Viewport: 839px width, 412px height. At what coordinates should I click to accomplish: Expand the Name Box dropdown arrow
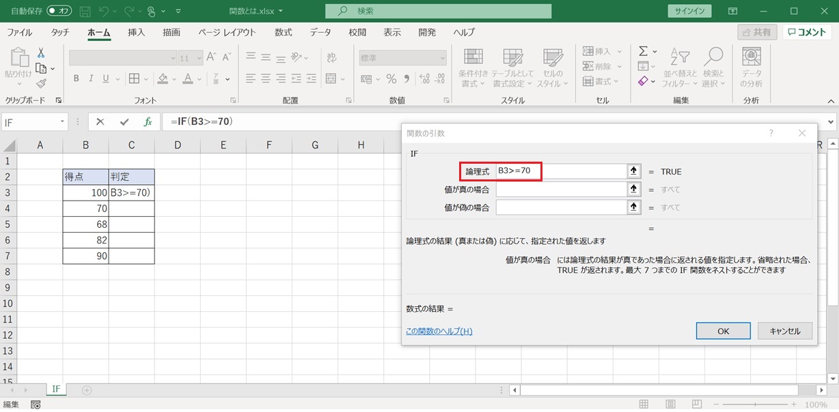tap(62, 122)
